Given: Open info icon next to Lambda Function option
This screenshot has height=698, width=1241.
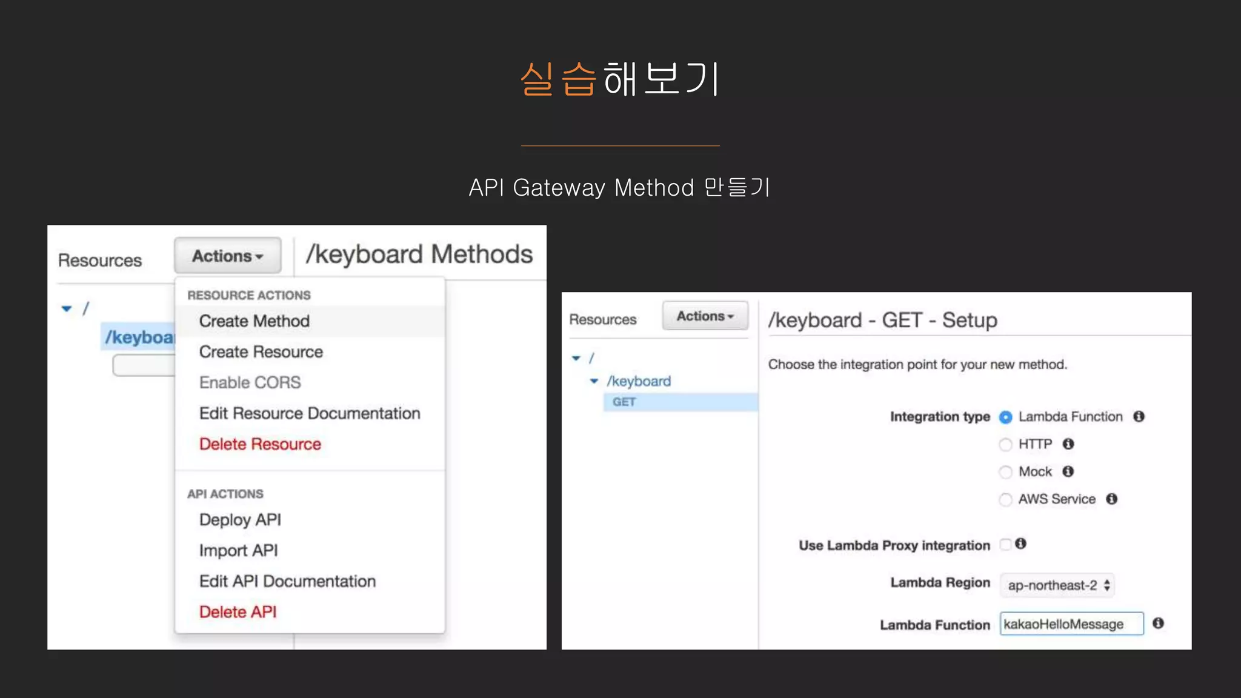Looking at the screenshot, I should (x=1139, y=416).
